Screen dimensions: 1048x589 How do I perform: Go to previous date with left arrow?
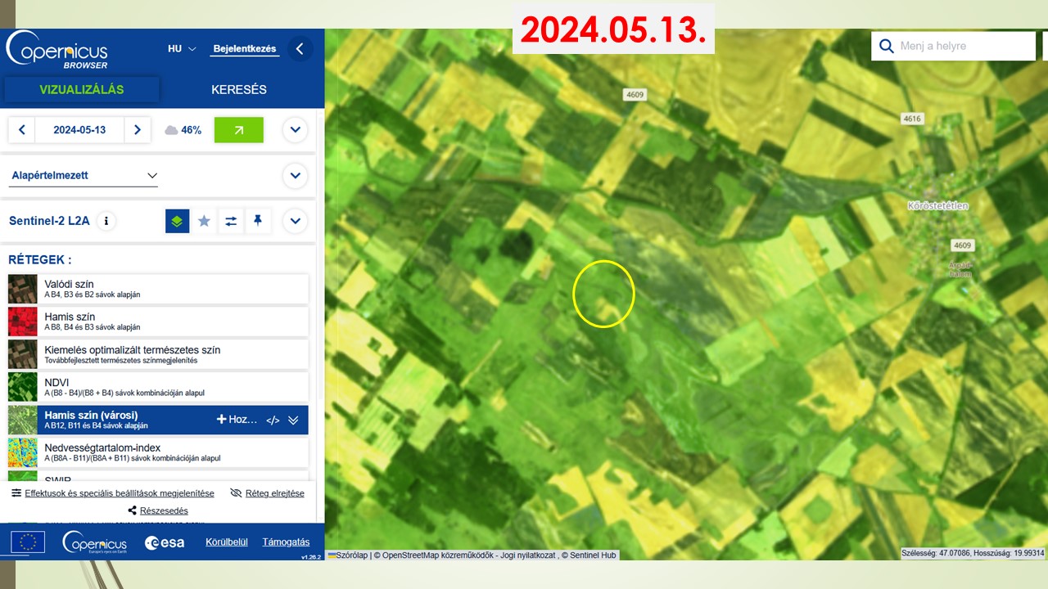(x=22, y=130)
